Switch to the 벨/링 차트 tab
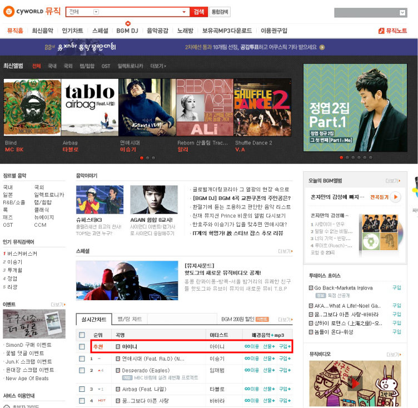The height and width of the screenshot is (408, 418). click(x=130, y=319)
